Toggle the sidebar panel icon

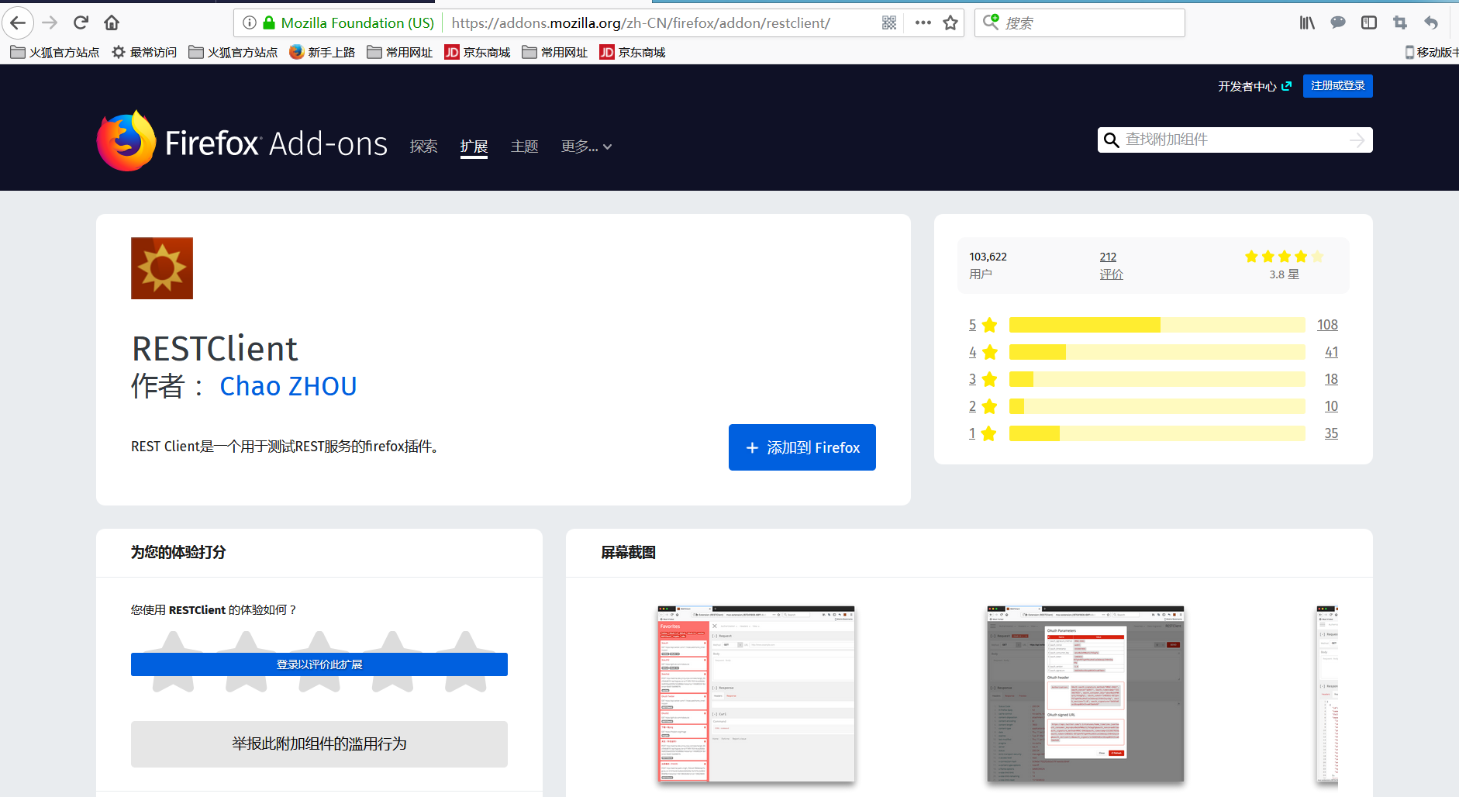click(1369, 22)
